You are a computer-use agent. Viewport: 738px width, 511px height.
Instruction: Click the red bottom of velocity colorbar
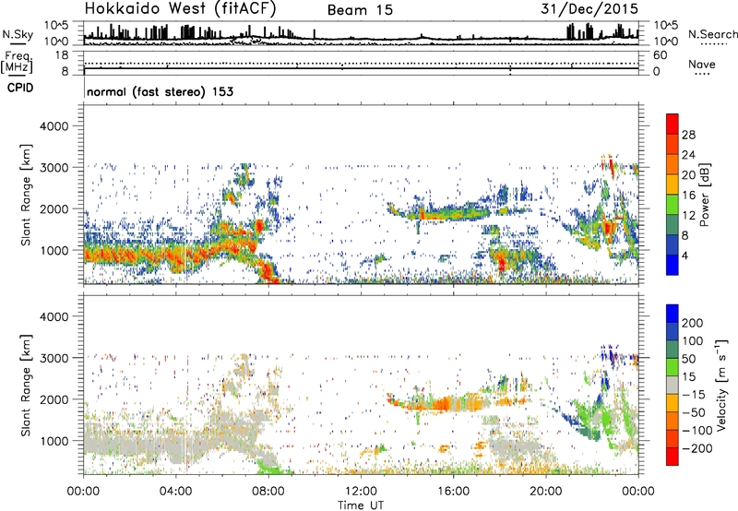pyautogui.click(x=673, y=457)
